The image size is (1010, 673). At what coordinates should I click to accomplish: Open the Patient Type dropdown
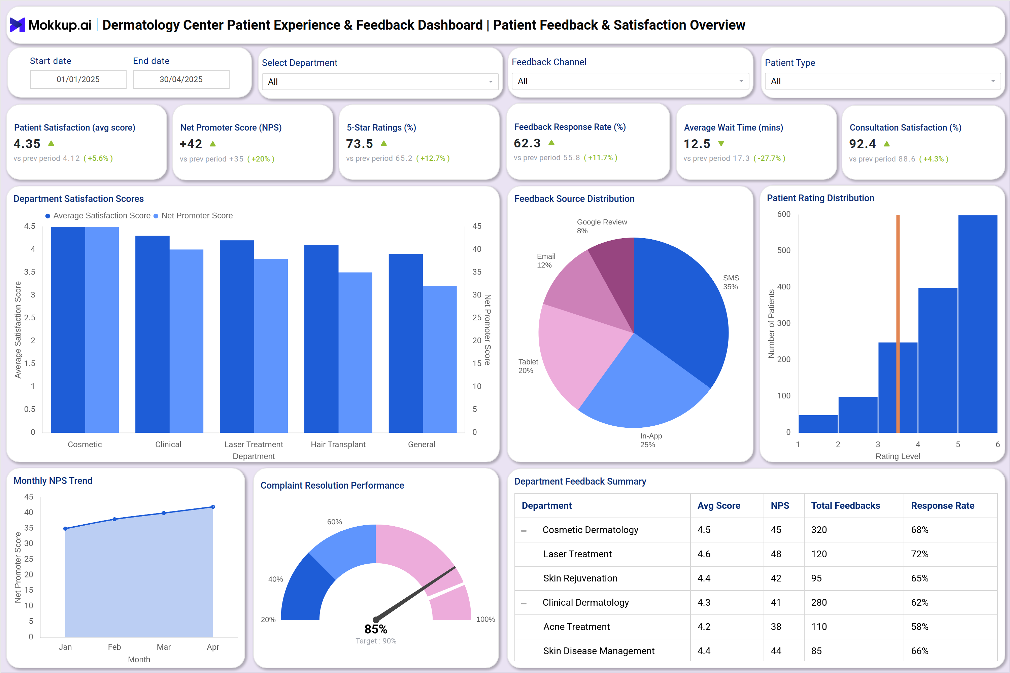882,81
